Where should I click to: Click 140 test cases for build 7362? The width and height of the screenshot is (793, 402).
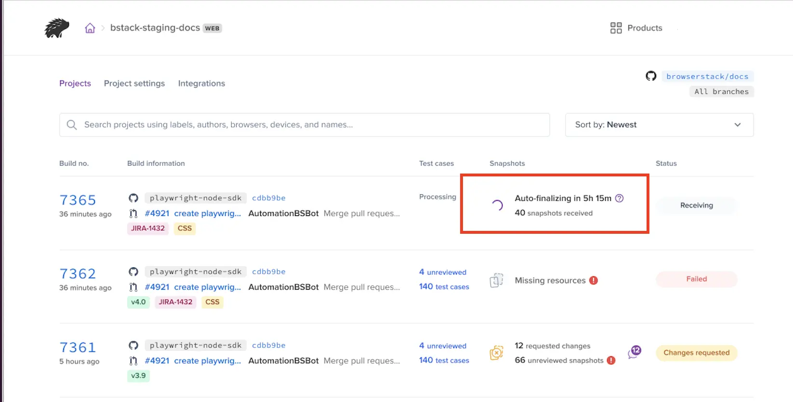coord(444,287)
